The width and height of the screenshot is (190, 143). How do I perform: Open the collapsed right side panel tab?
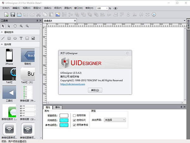(x=188, y=24)
